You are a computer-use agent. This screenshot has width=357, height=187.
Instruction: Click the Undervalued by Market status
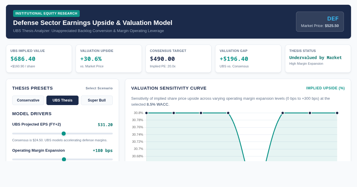click(x=315, y=58)
